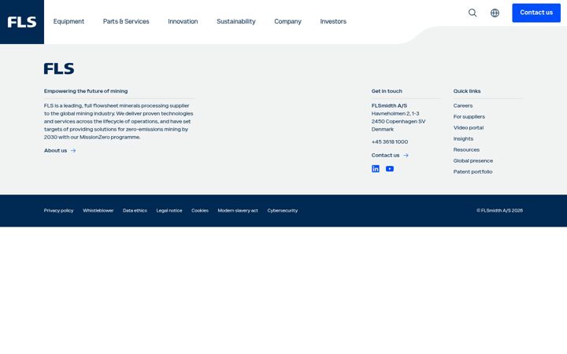Open the Legal notice footer link
The height and width of the screenshot is (354, 567).
[x=169, y=211]
